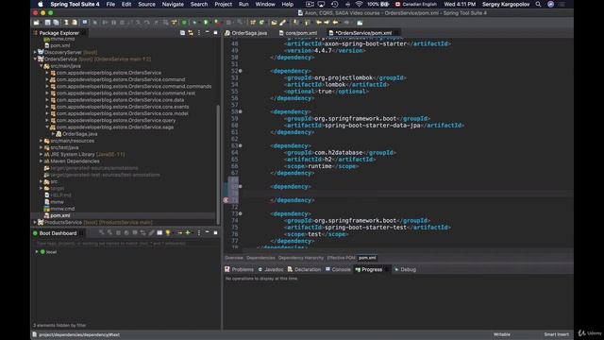Click the stop square icon in Boot Dashboard
Image resolution: width=604 pixels, height=340 pixels.
click(x=118, y=233)
